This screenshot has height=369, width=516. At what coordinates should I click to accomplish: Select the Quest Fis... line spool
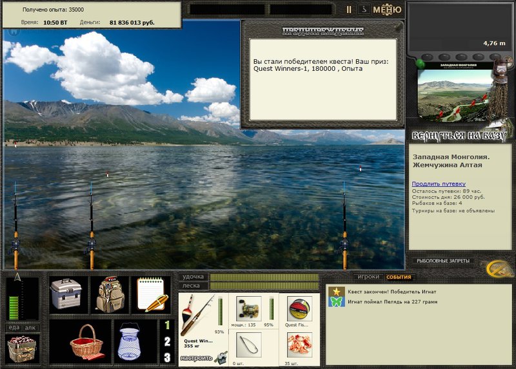pos(299,308)
